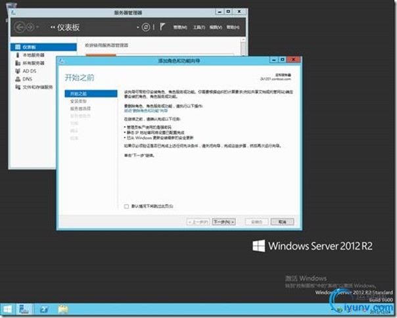Open the 视图(V) menu
Screen dimensions: 397x318
216,27
